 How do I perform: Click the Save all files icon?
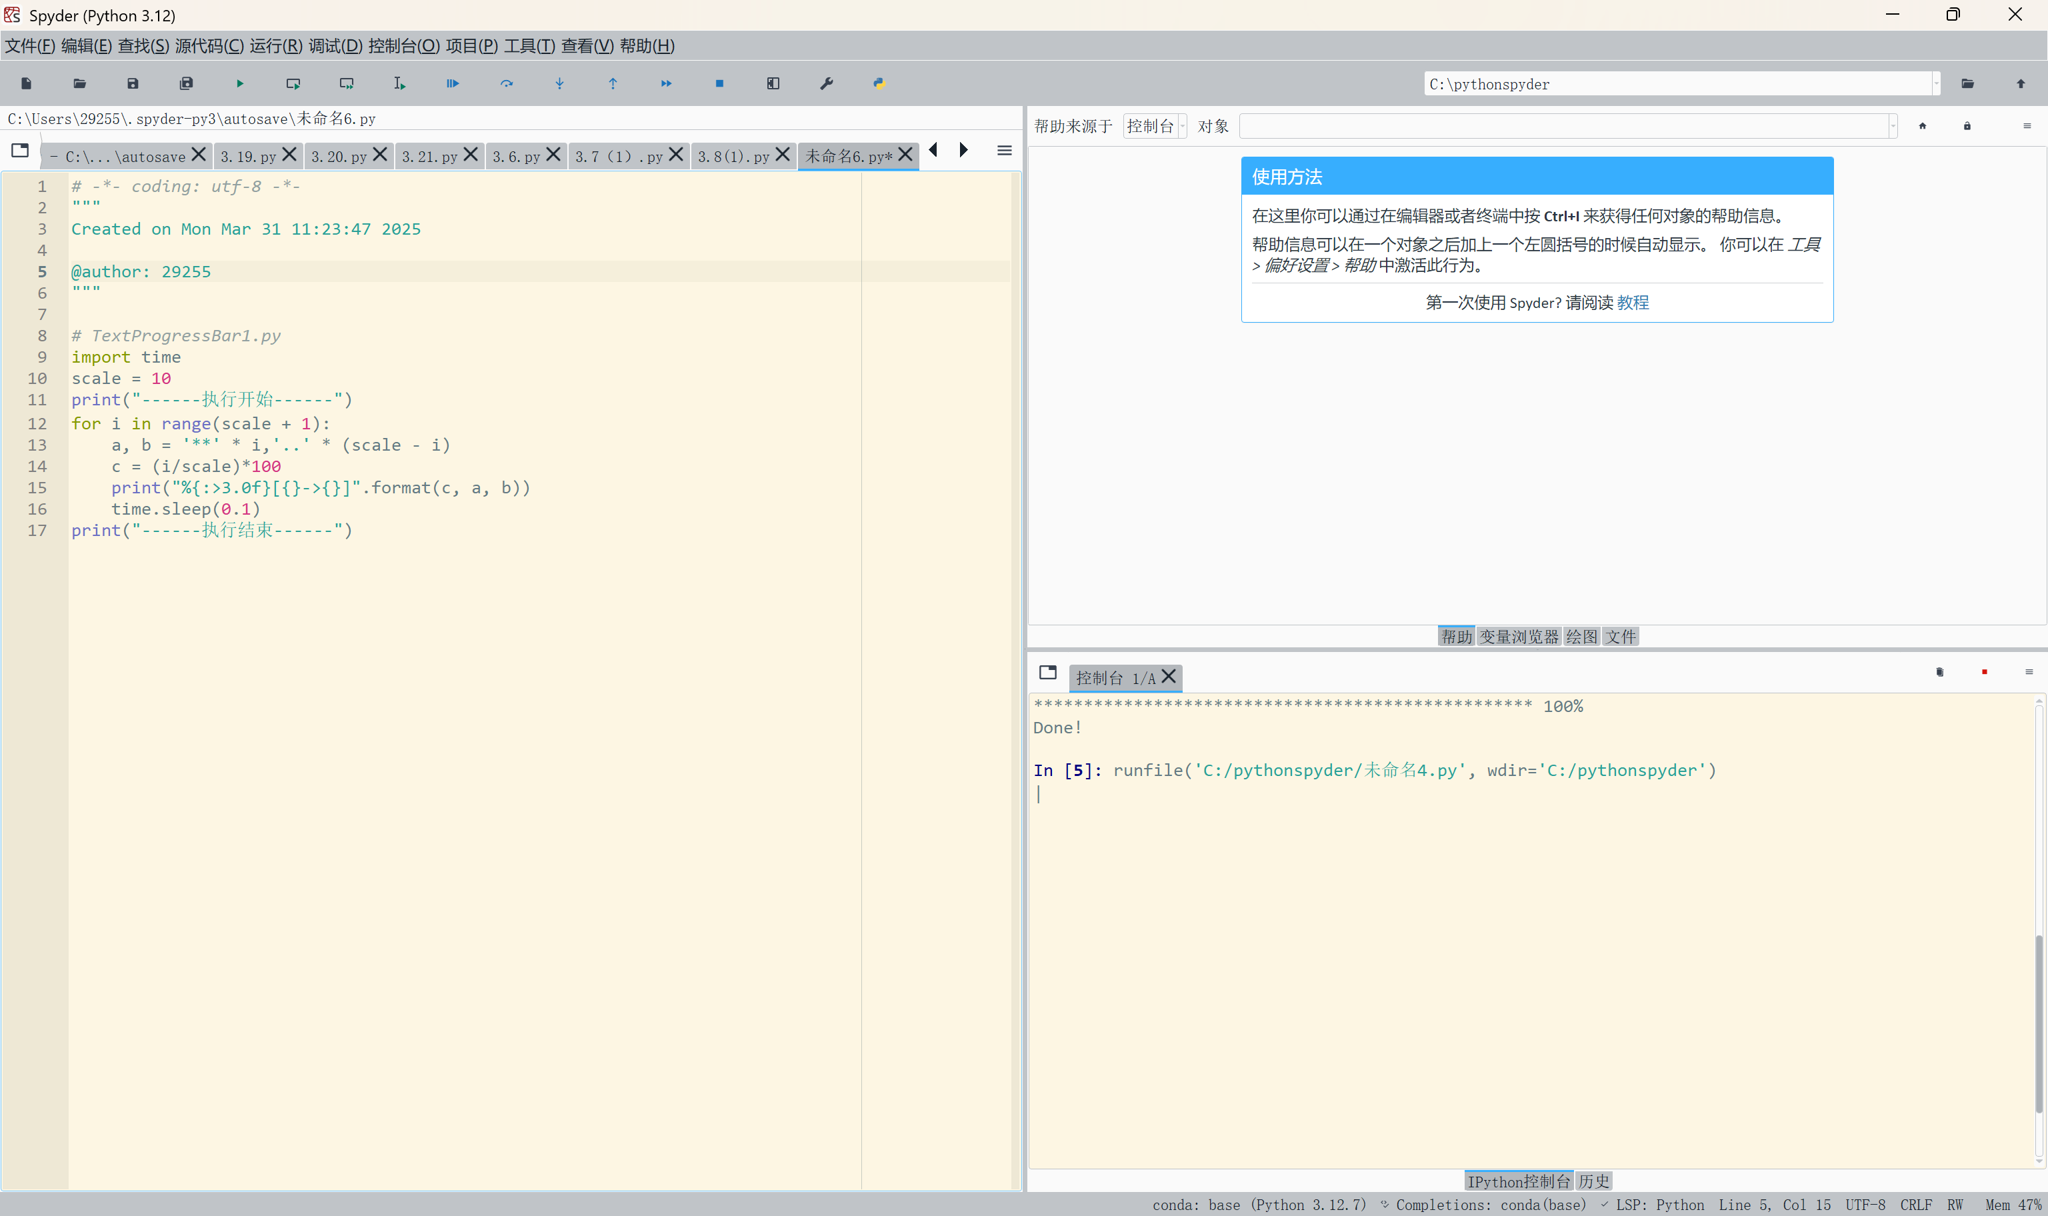click(x=187, y=83)
